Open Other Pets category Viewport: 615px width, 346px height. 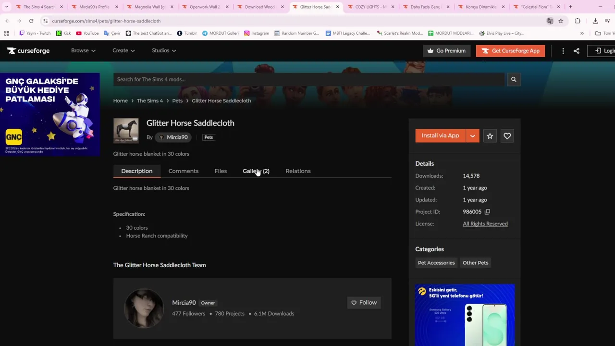point(475,263)
